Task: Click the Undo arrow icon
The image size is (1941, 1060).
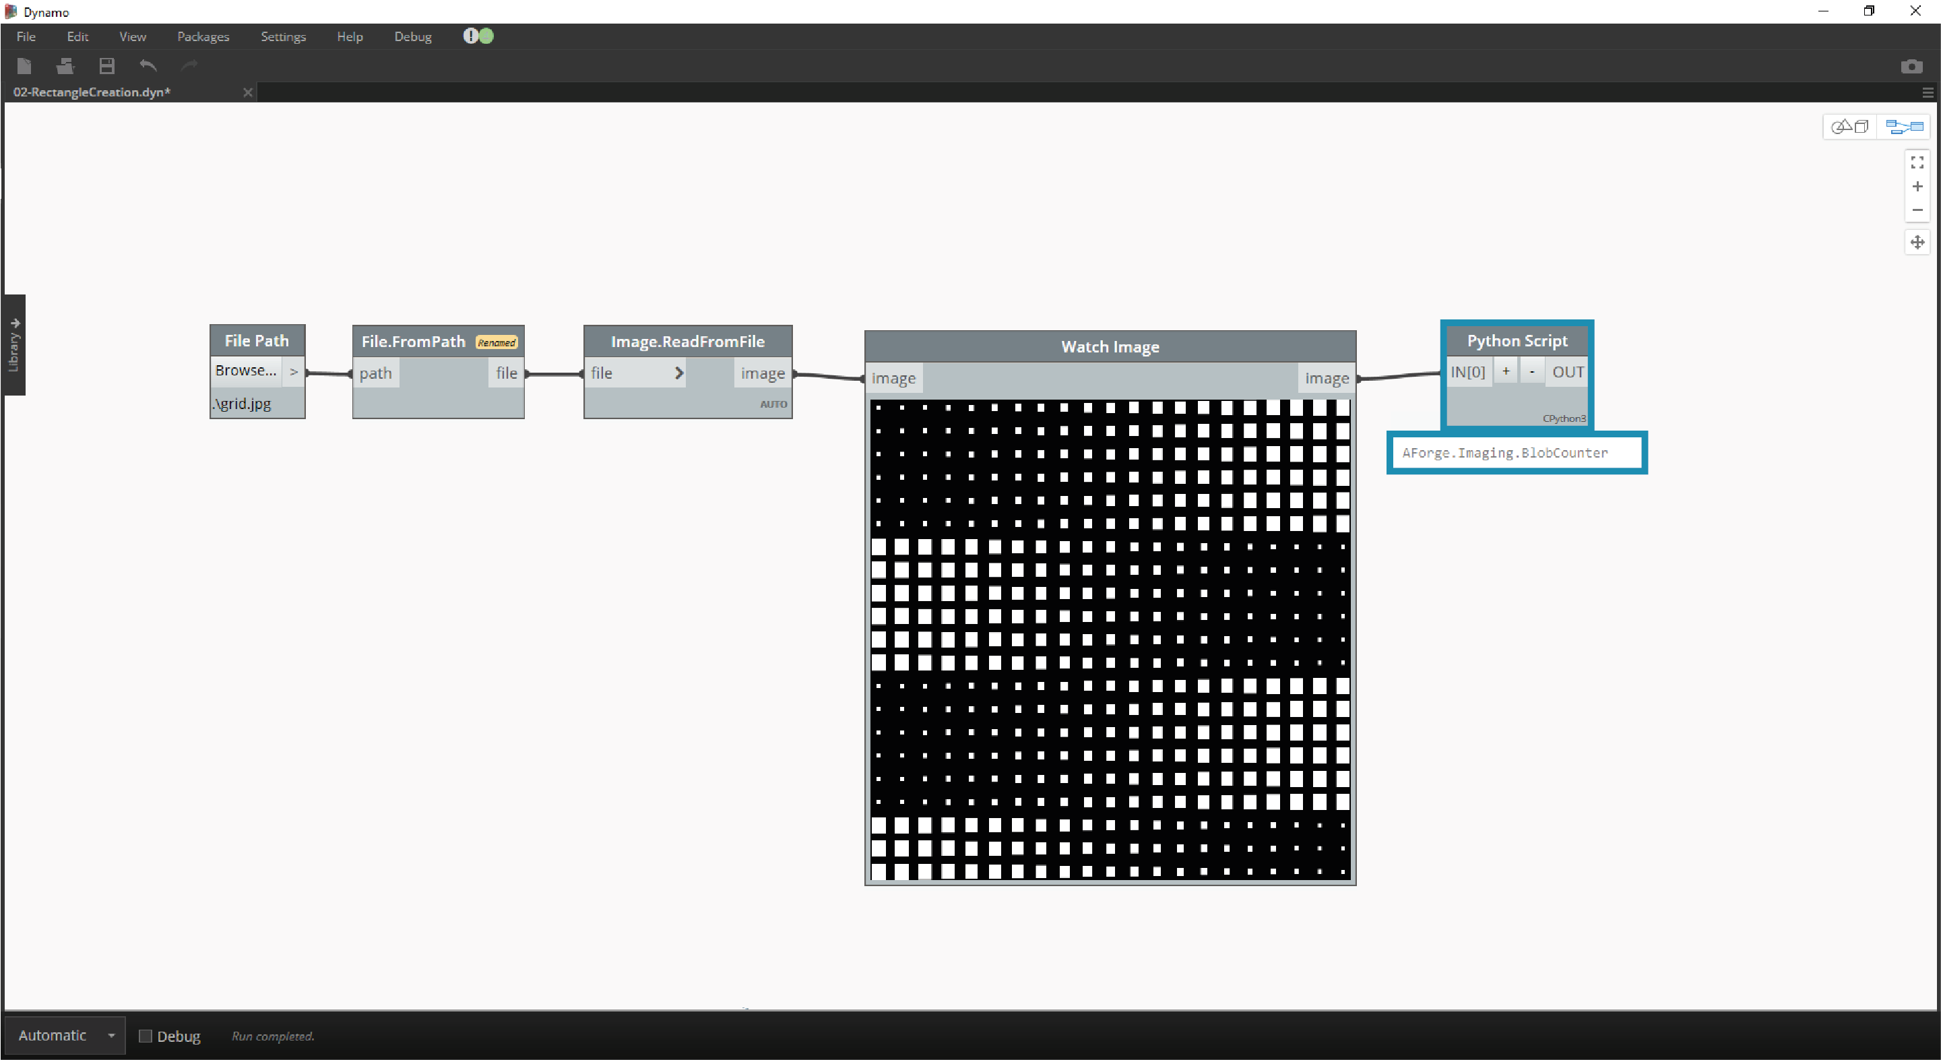Action: point(148,66)
